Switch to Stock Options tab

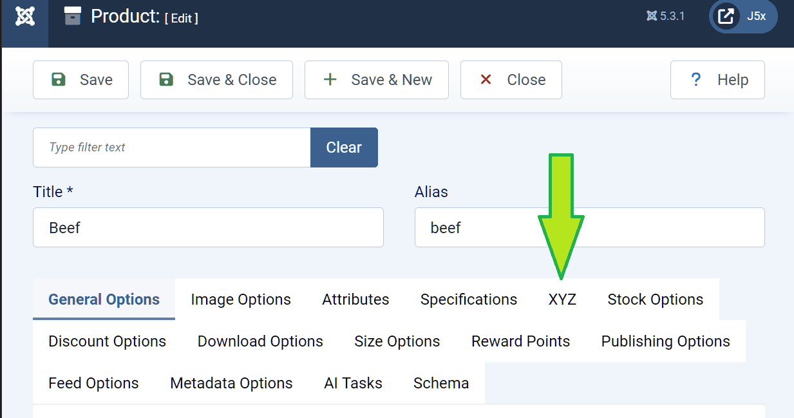[655, 299]
